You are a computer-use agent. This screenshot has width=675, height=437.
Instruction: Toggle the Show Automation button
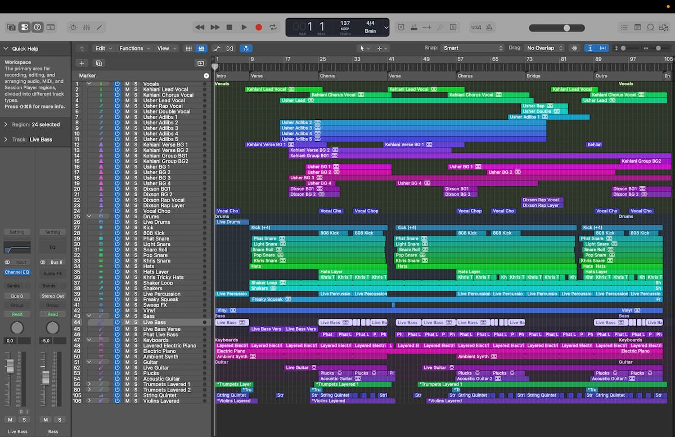217,48
